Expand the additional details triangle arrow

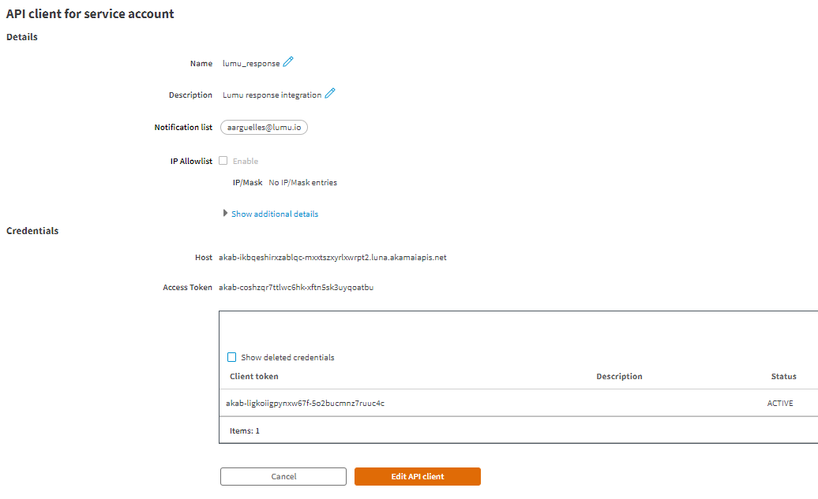point(225,213)
